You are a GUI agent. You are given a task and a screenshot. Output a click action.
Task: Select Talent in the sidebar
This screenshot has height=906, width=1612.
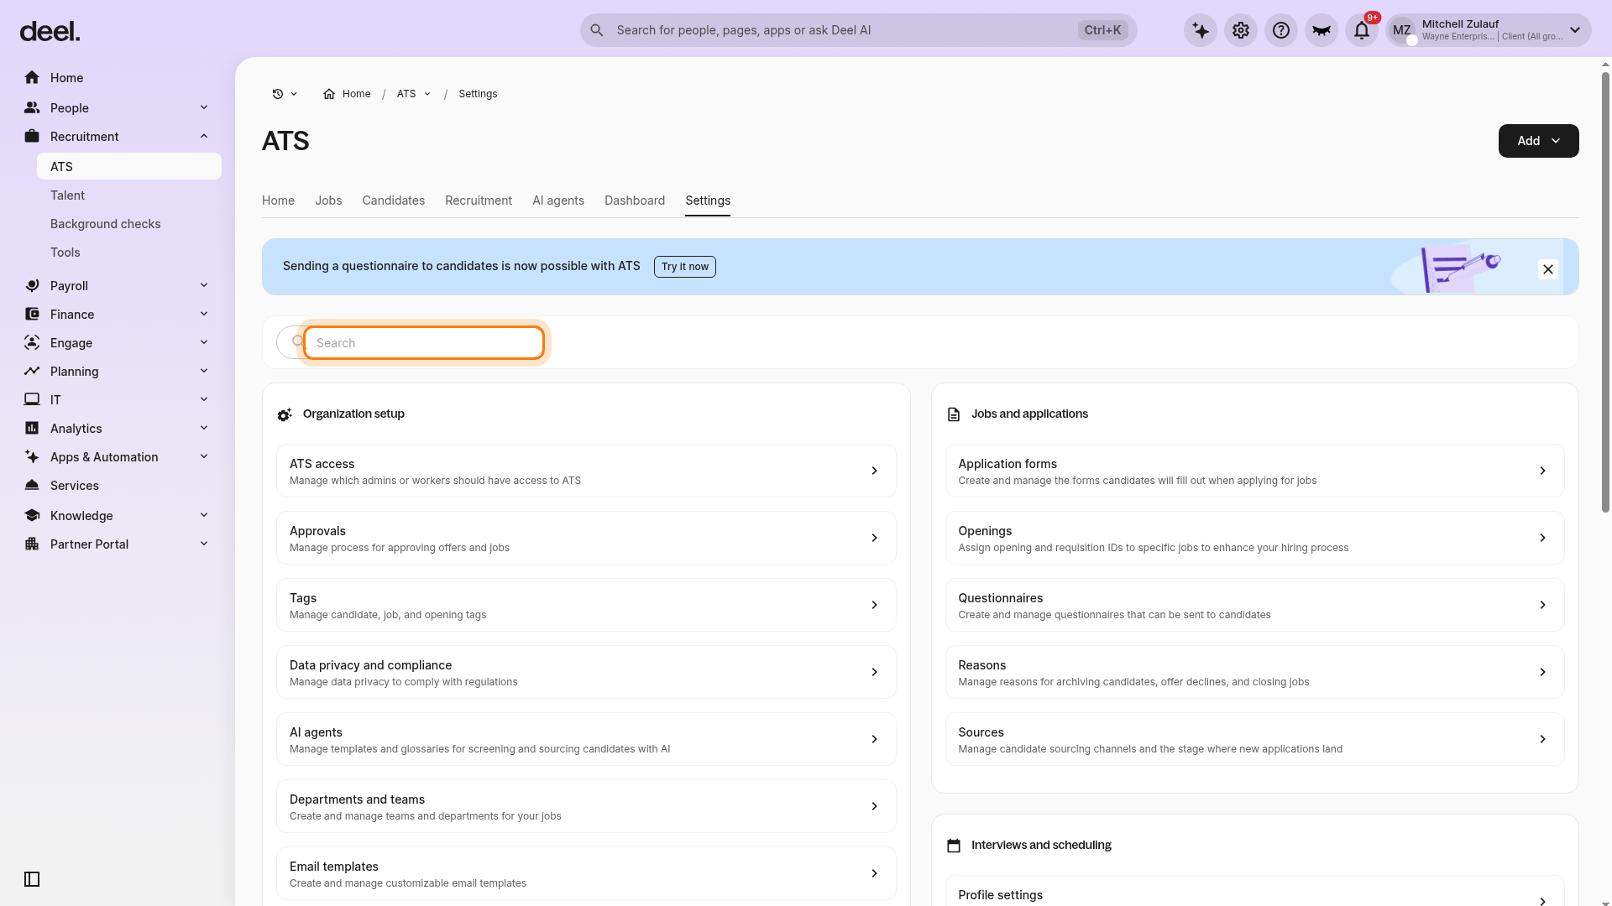pyautogui.click(x=129, y=195)
